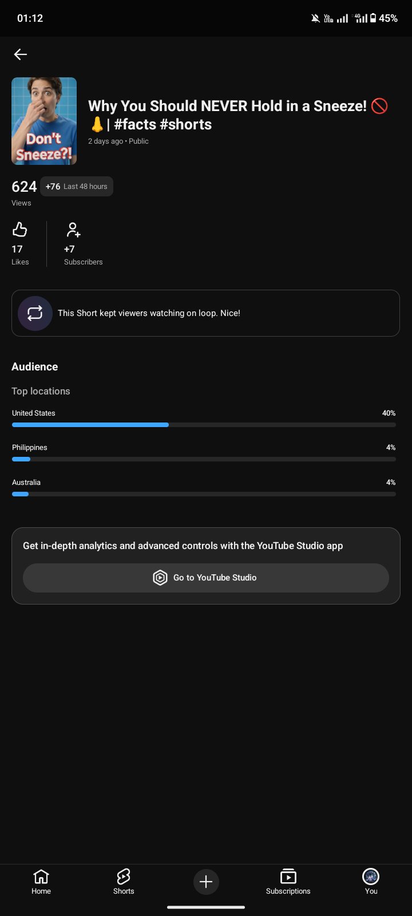Open the Don't Sneeze video thumbnail
Viewport: 412px width, 916px height.
click(44, 121)
